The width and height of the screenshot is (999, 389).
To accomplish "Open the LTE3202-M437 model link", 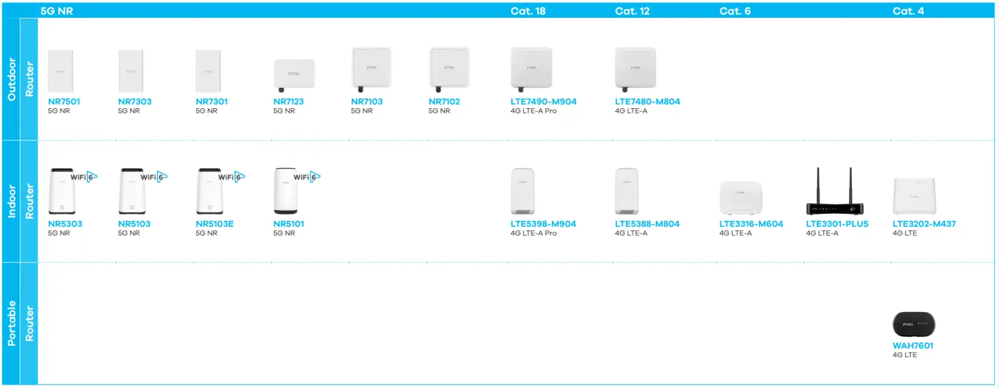I will (924, 224).
